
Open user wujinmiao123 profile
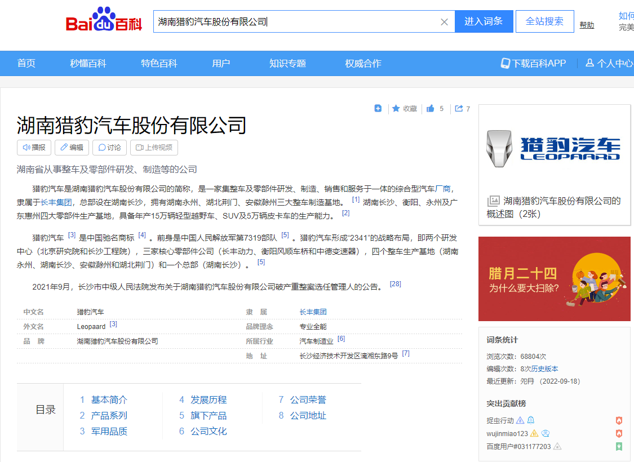(507, 434)
